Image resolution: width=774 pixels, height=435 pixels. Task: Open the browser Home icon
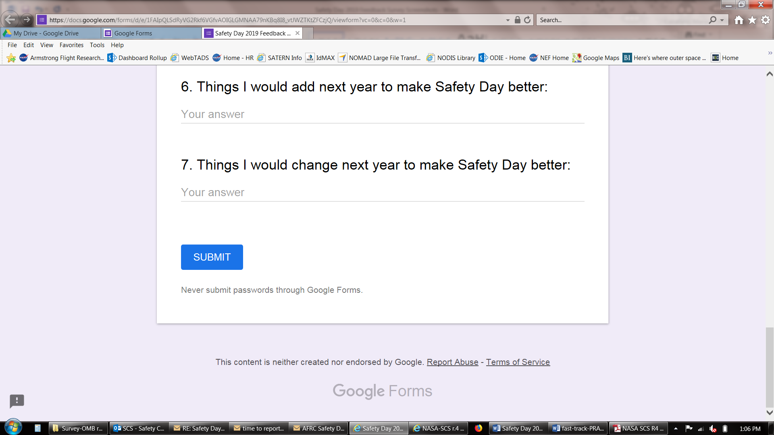click(739, 20)
